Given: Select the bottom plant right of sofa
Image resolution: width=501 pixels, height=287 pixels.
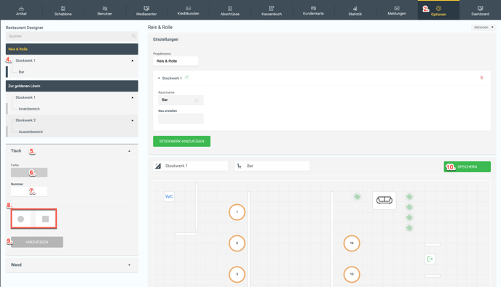Looking at the screenshot, I should [x=409, y=227].
